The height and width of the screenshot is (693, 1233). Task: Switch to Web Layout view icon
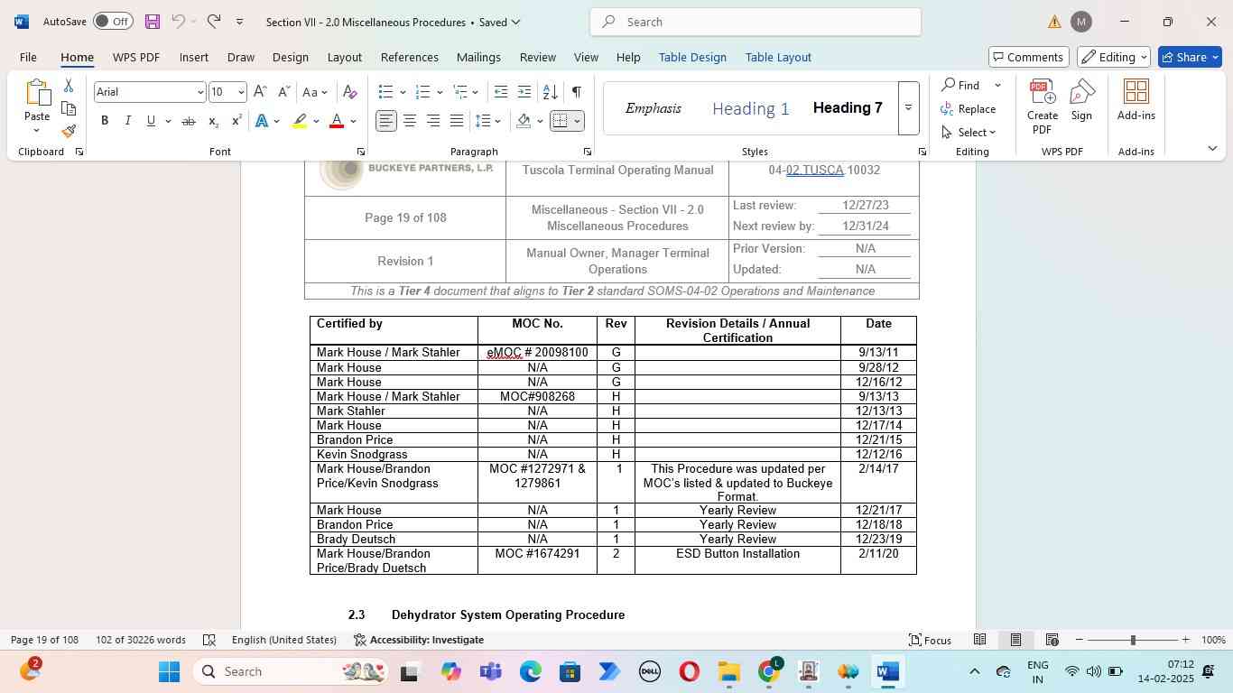1052,640
